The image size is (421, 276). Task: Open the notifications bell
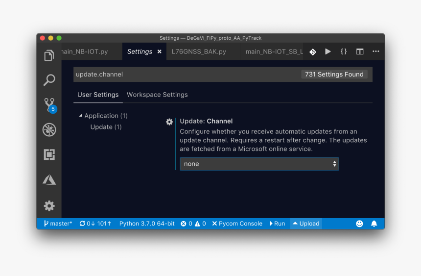pos(374,224)
